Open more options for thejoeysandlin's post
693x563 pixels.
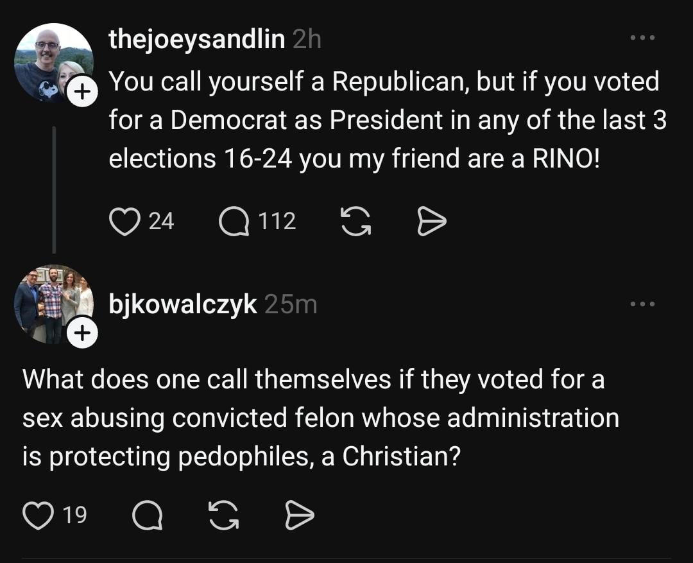pyautogui.click(x=642, y=39)
